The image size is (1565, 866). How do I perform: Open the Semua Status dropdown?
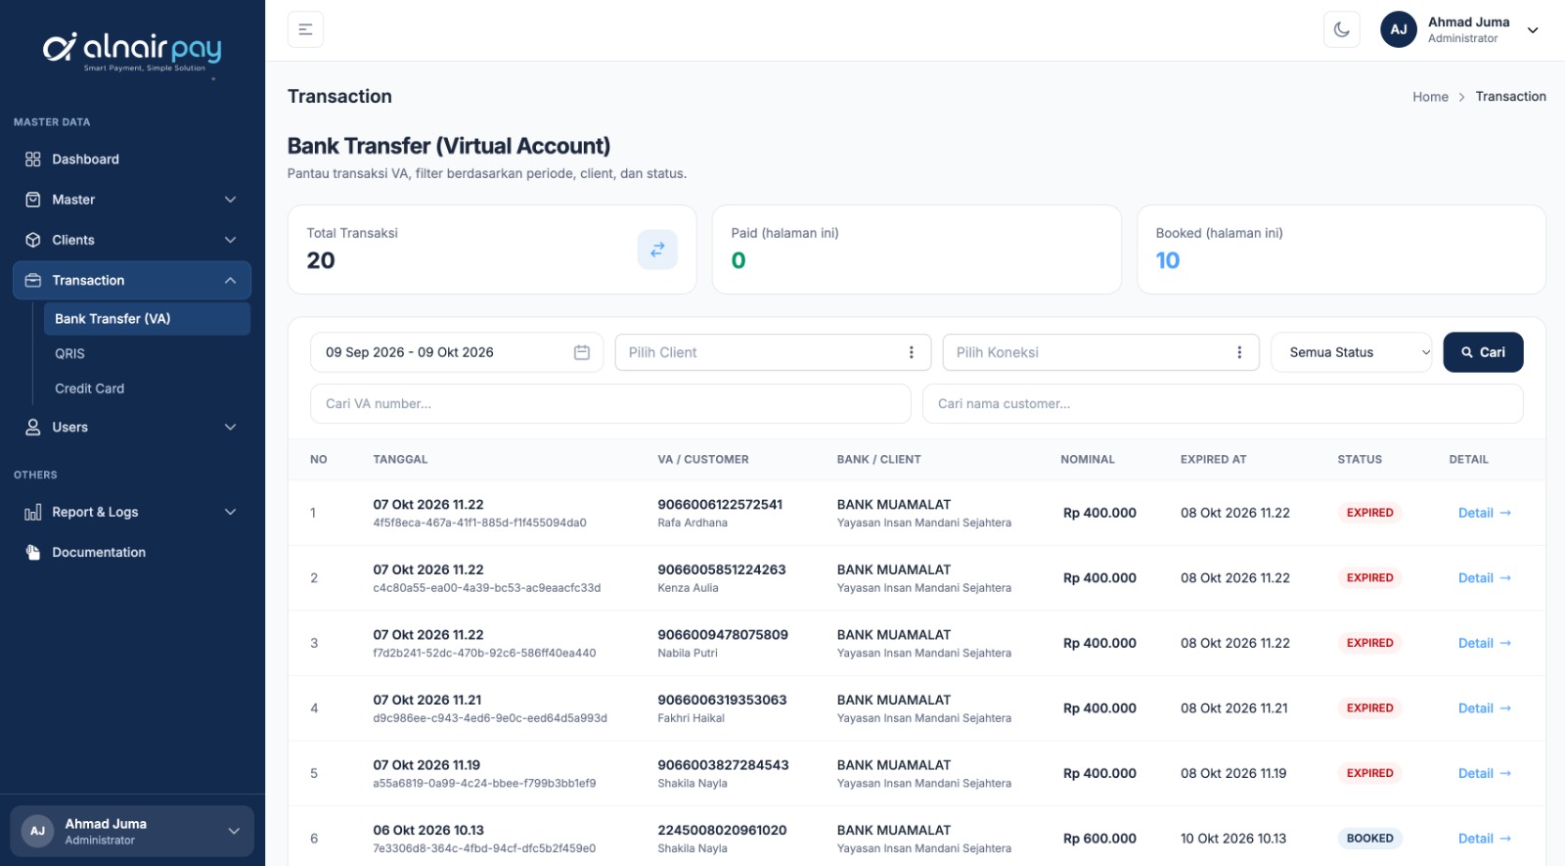[x=1353, y=352]
